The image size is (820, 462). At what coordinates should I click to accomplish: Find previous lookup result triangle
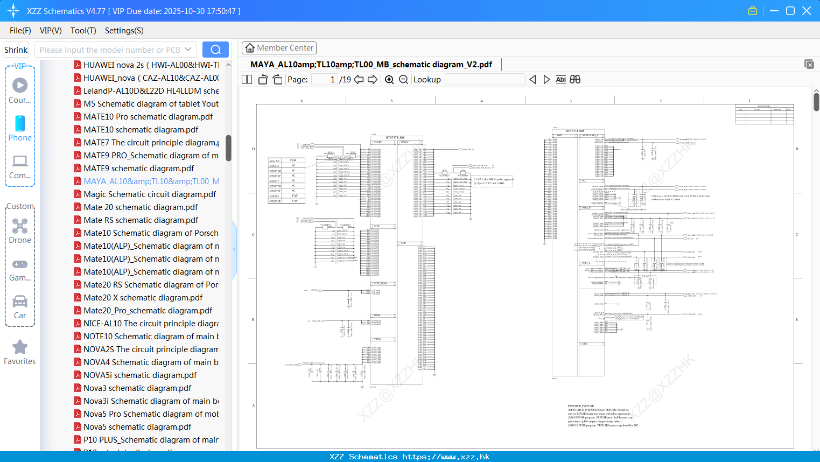tap(532, 80)
